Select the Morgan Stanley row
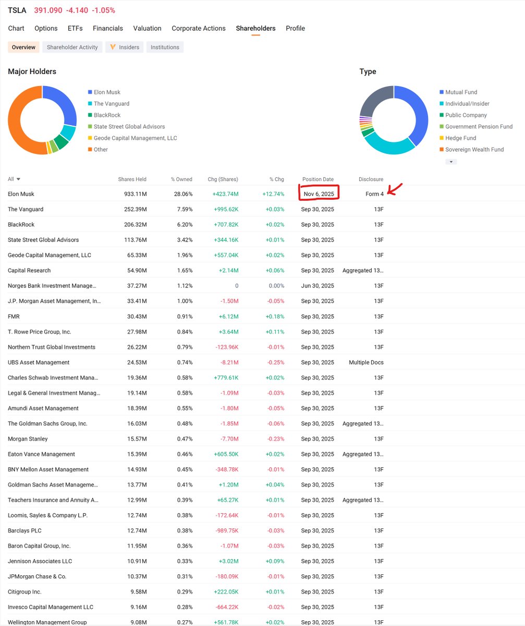The width and height of the screenshot is (525, 626). coord(262,439)
